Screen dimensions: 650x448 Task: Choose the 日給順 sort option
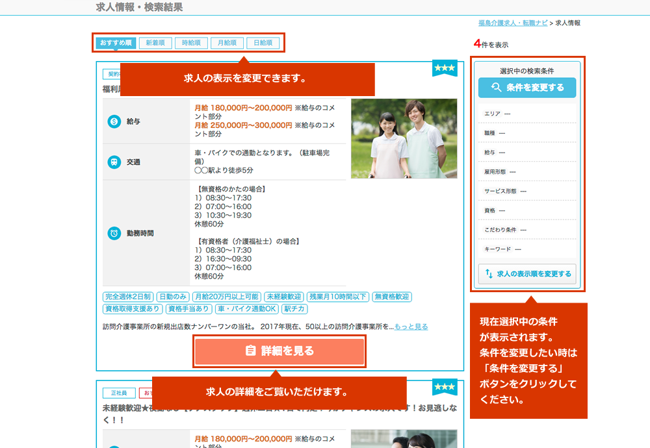coord(263,44)
